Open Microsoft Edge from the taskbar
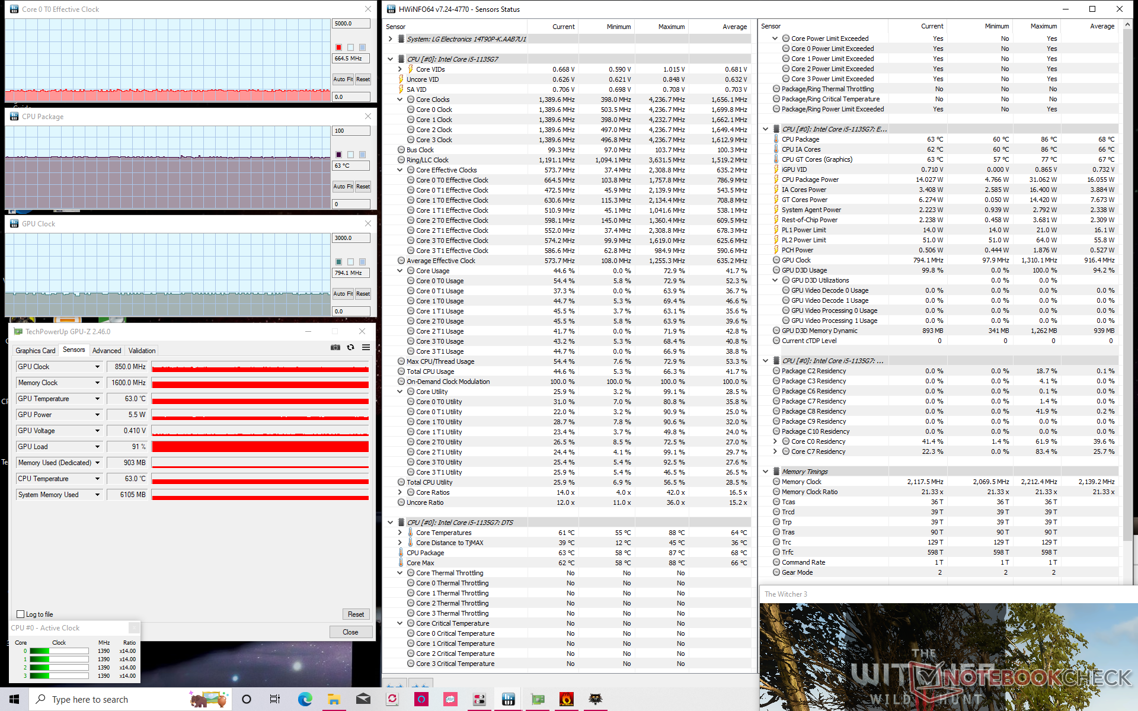1138x711 pixels. [x=305, y=699]
